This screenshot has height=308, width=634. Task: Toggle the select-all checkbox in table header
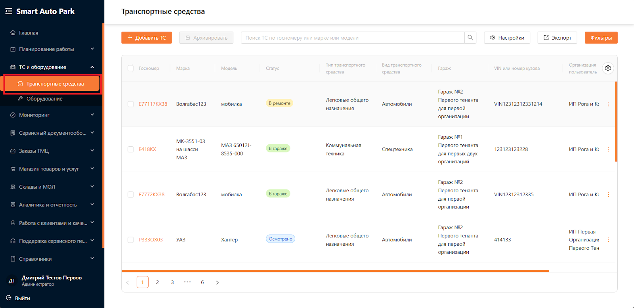pyautogui.click(x=131, y=68)
